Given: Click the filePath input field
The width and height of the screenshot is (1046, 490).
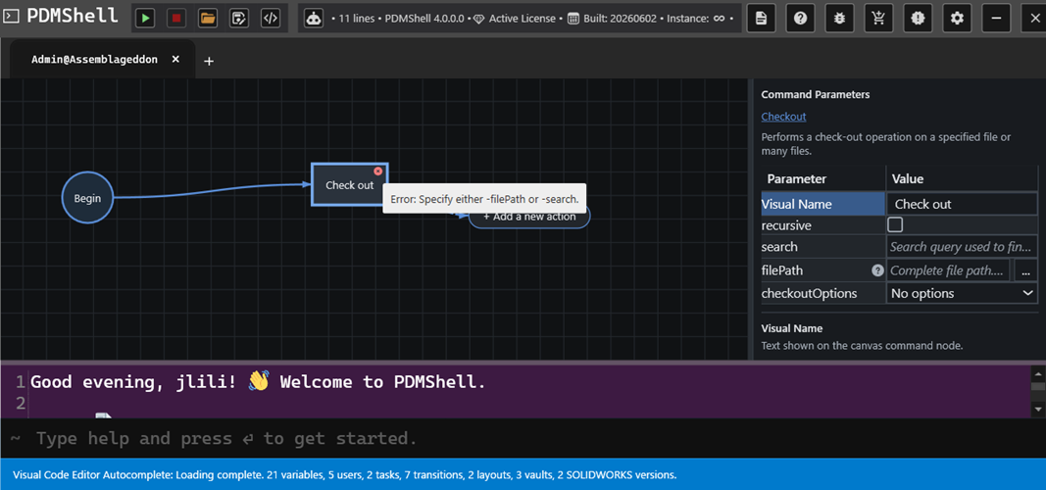Looking at the screenshot, I should click(948, 270).
